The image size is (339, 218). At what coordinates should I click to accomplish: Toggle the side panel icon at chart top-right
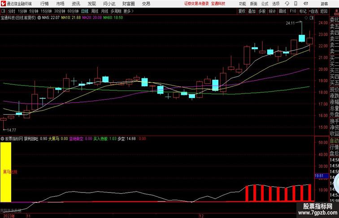coord(312,18)
